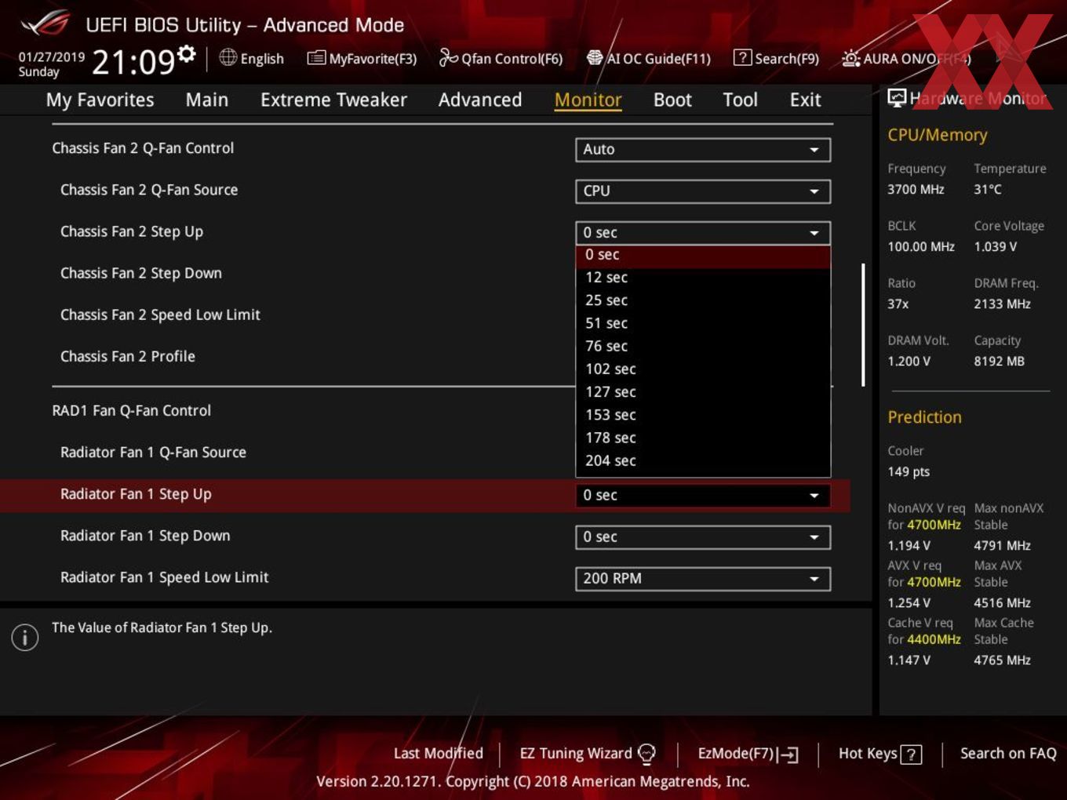The image size is (1067, 800).
Task: Choose 204 sec option
Action: [703, 461]
